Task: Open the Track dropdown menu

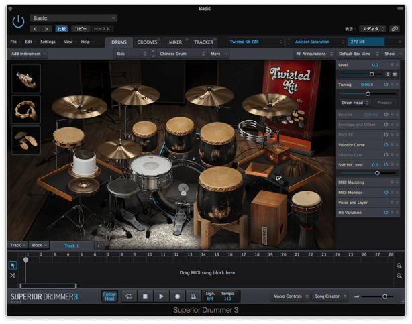Action: point(17,245)
